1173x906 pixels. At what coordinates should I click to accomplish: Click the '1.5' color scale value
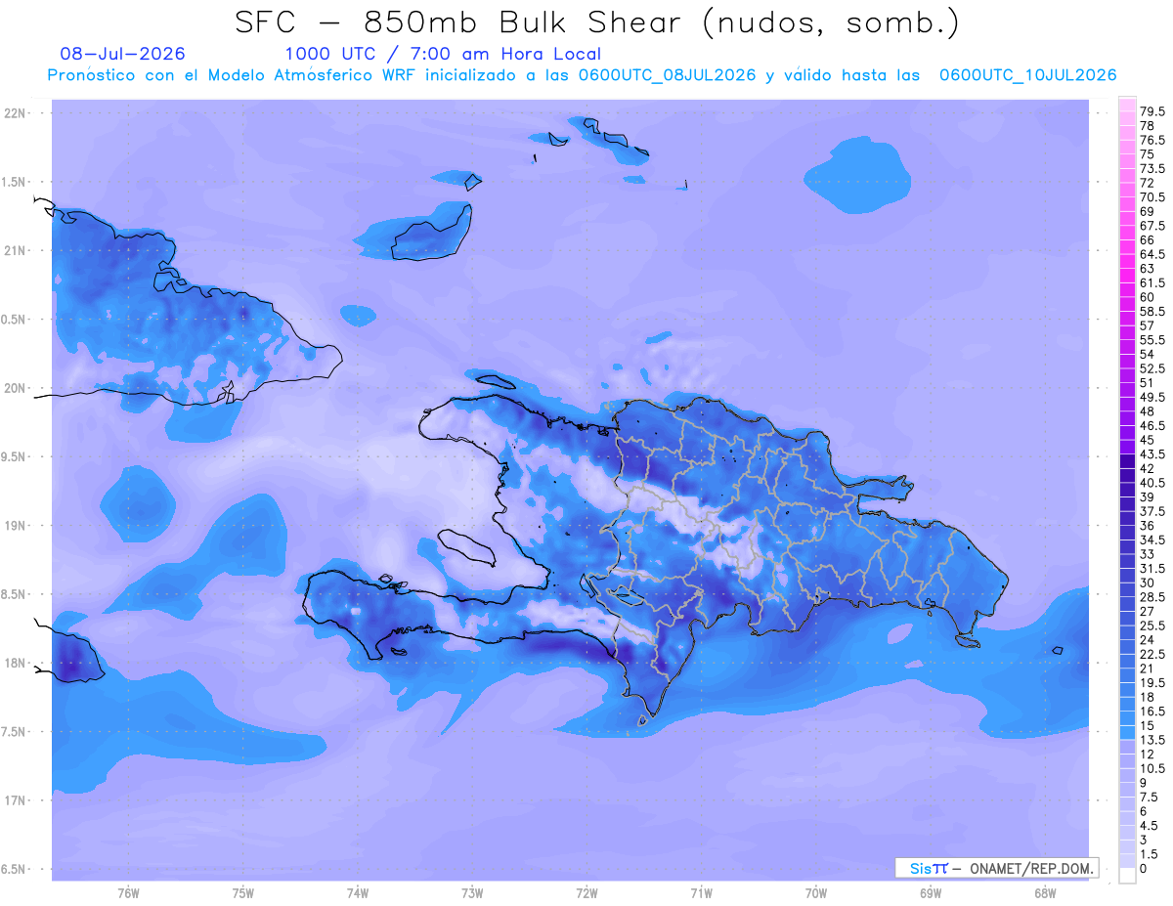pyautogui.click(x=1150, y=854)
